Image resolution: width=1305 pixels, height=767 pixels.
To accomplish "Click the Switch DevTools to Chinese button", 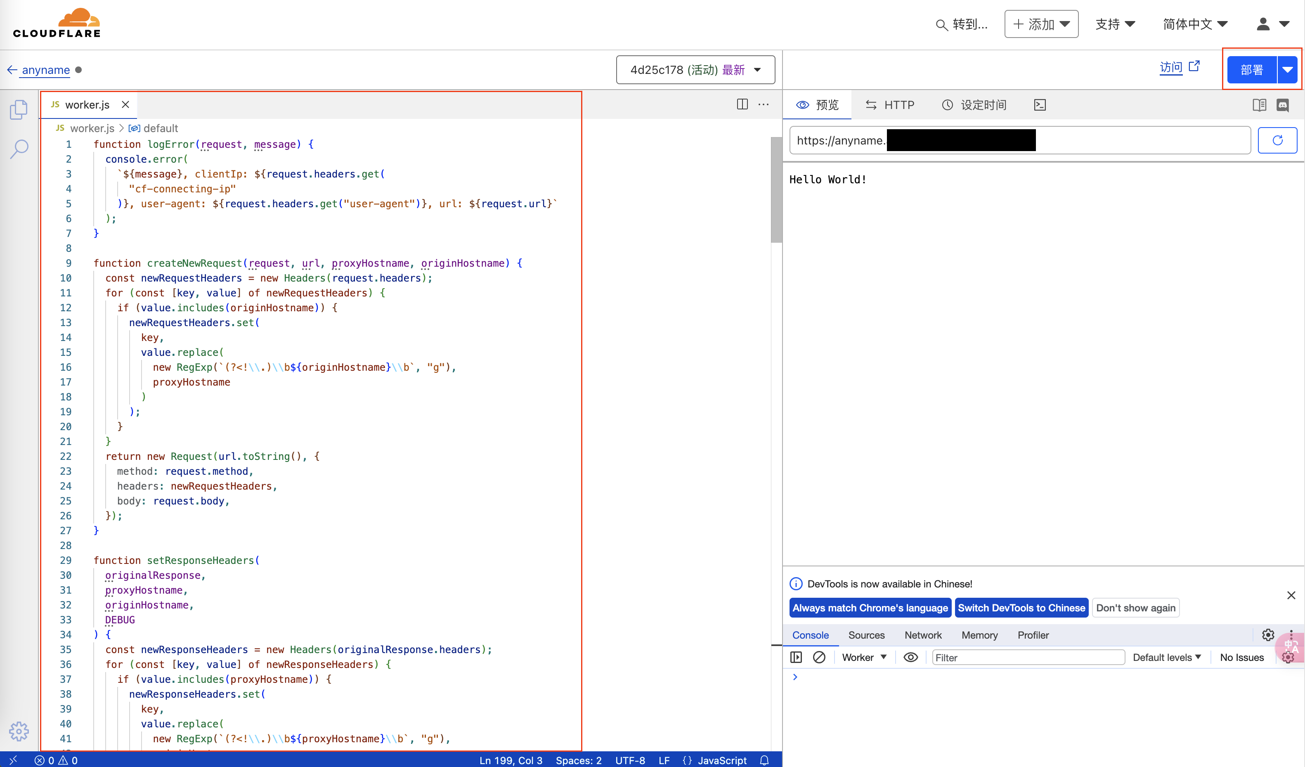I will click(1021, 608).
